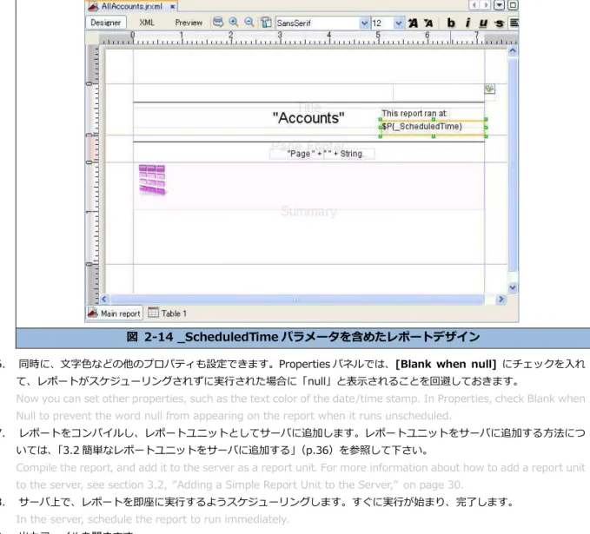The image size is (590, 534).
Task: Switch to the XML view
Action: (x=147, y=23)
